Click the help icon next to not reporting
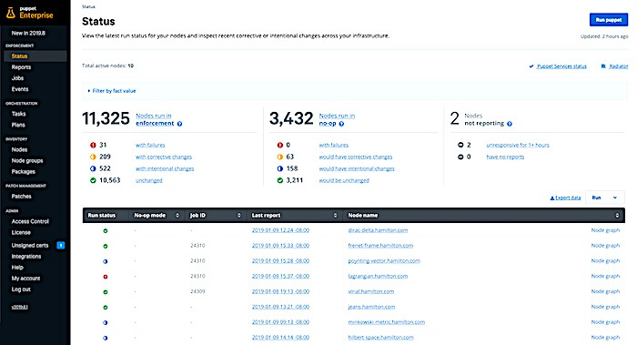The height and width of the screenshot is (345, 637). coord(510,124)
